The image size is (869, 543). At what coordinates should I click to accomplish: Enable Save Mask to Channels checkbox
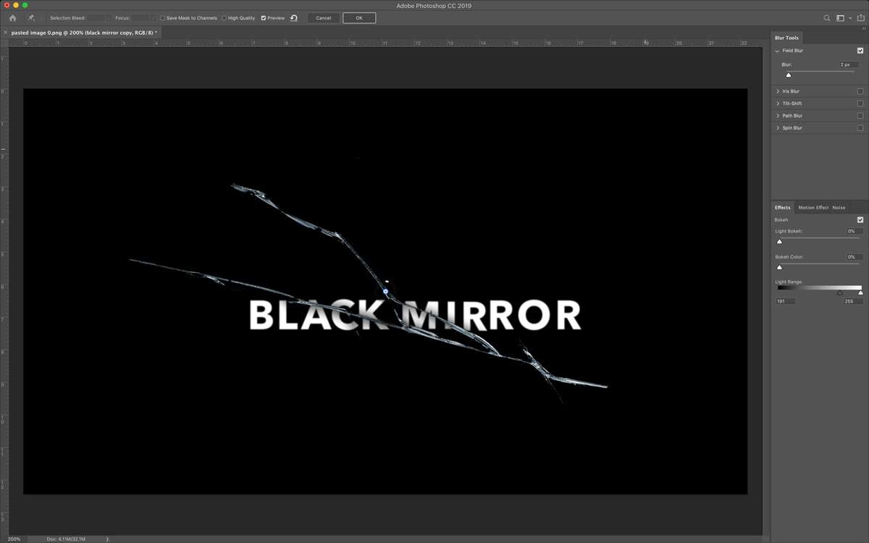coord(162,18)
